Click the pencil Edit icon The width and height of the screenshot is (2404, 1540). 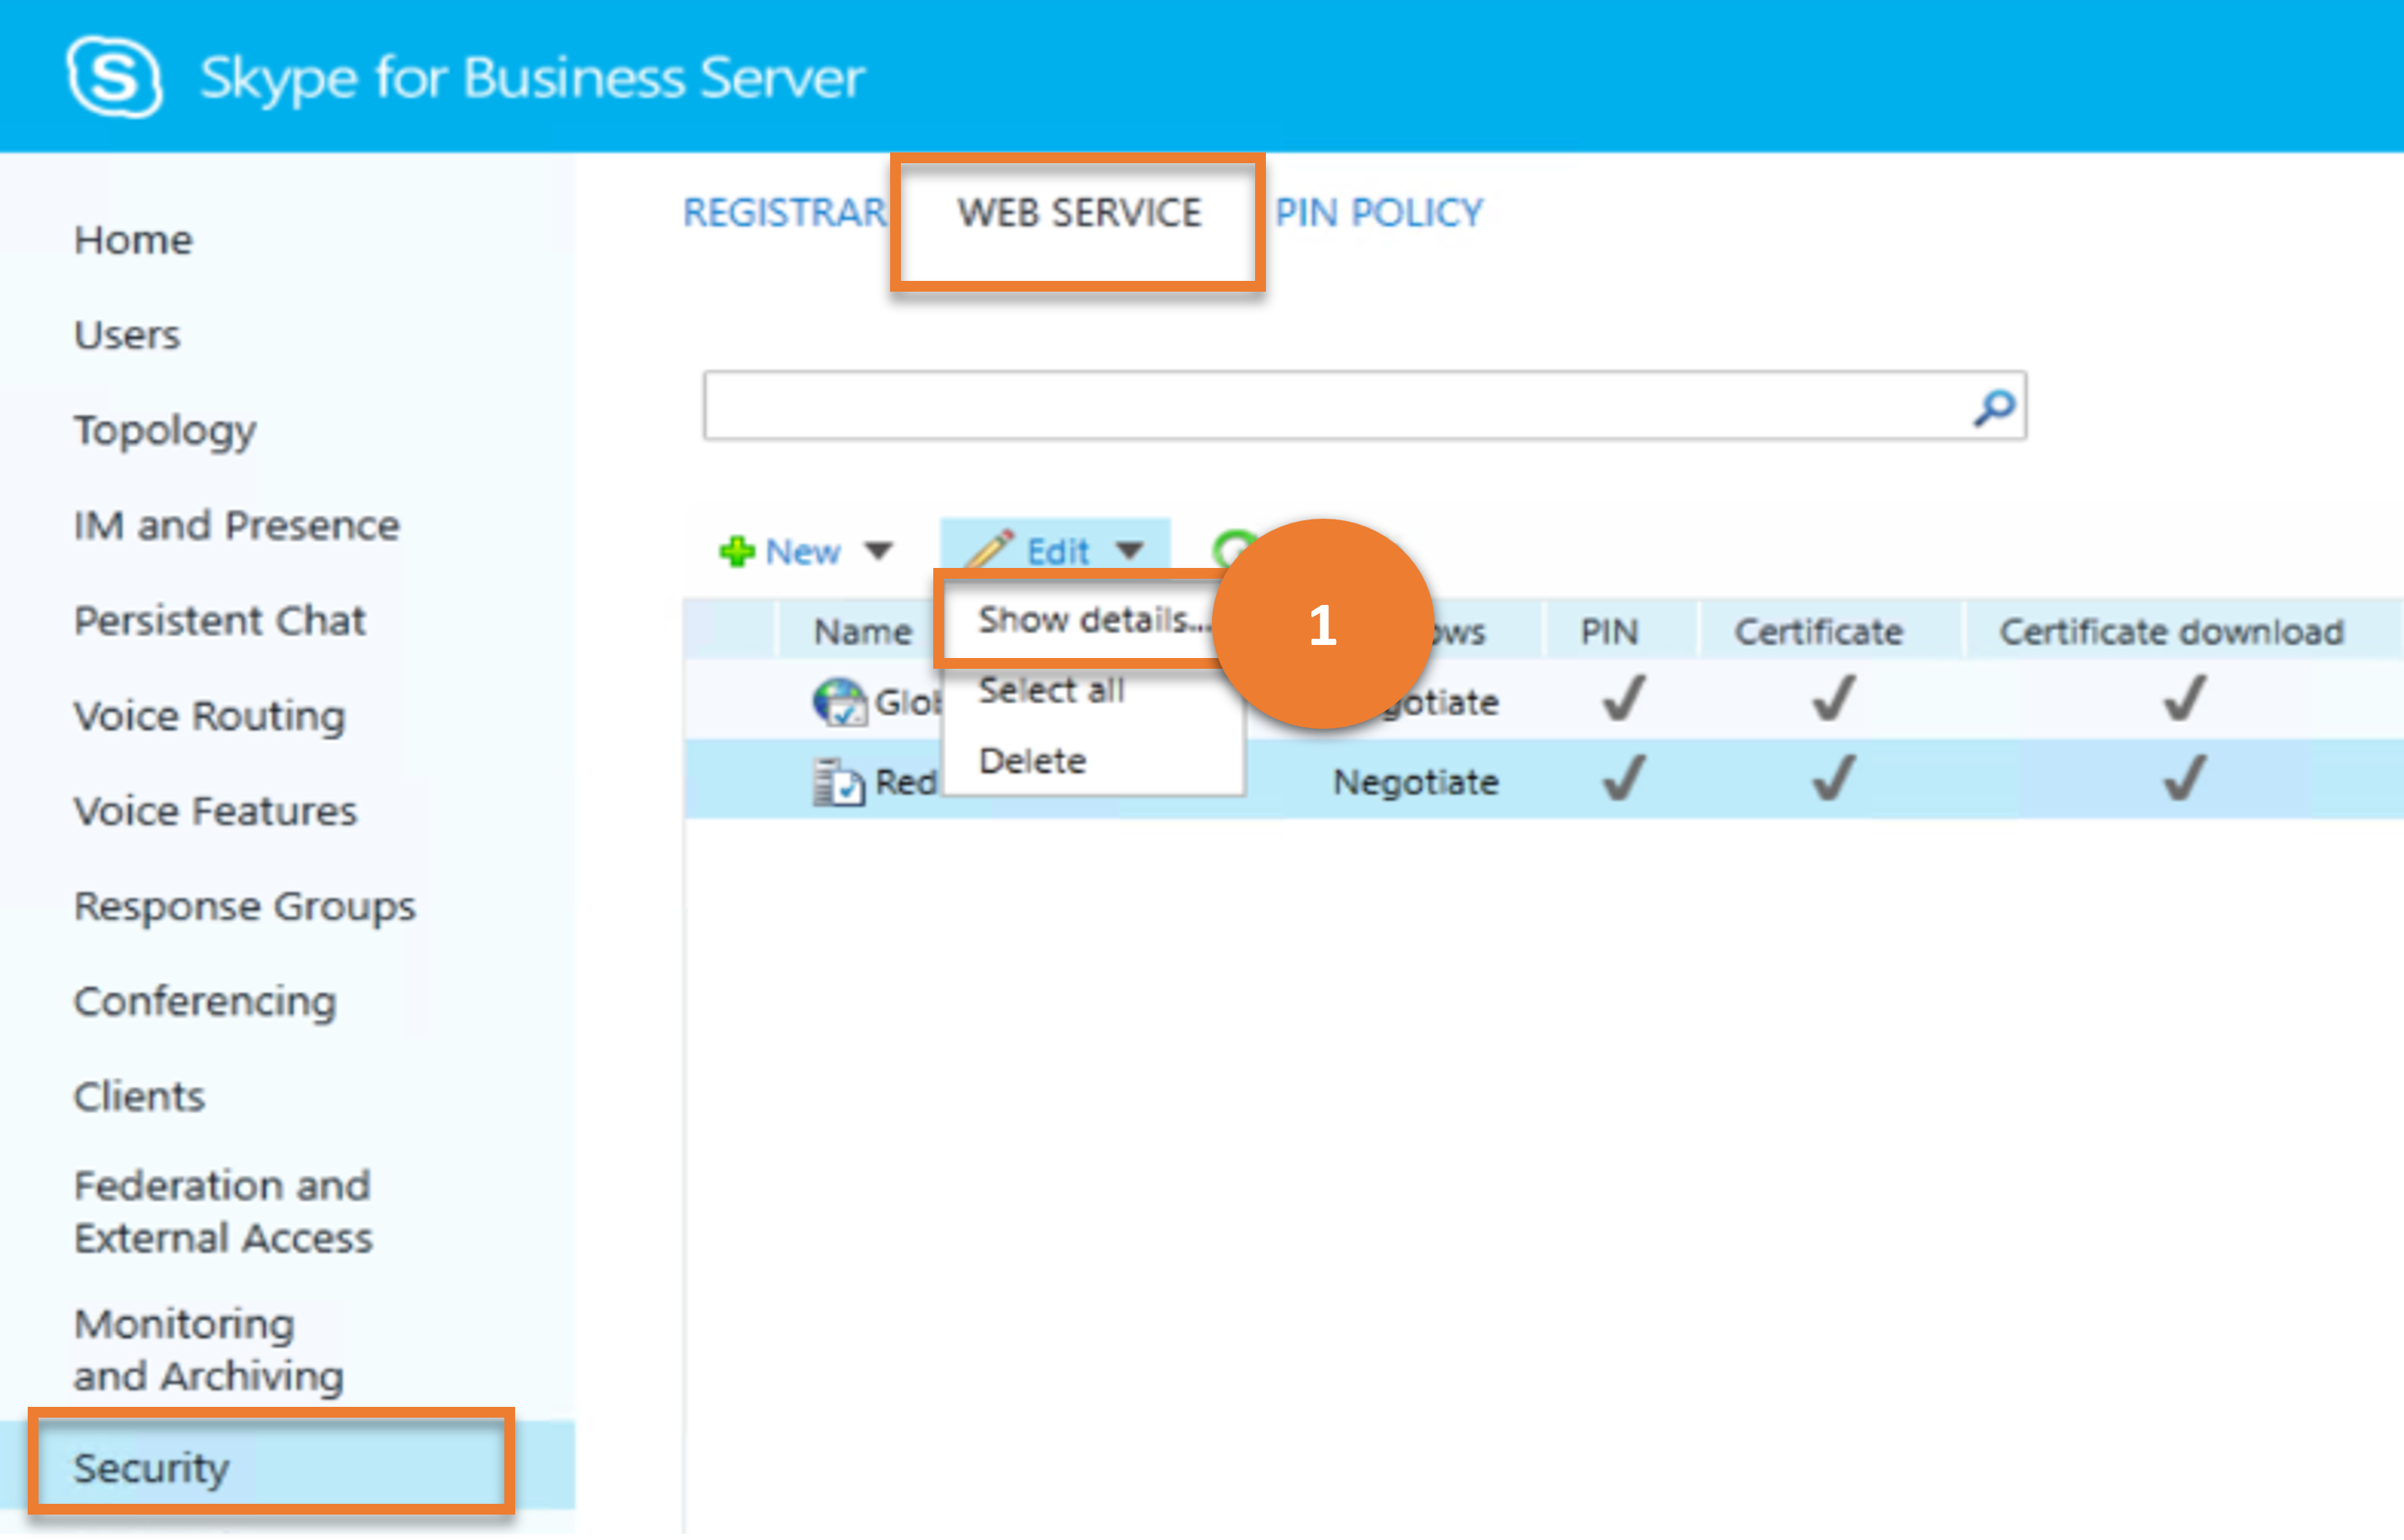[989, 549]
